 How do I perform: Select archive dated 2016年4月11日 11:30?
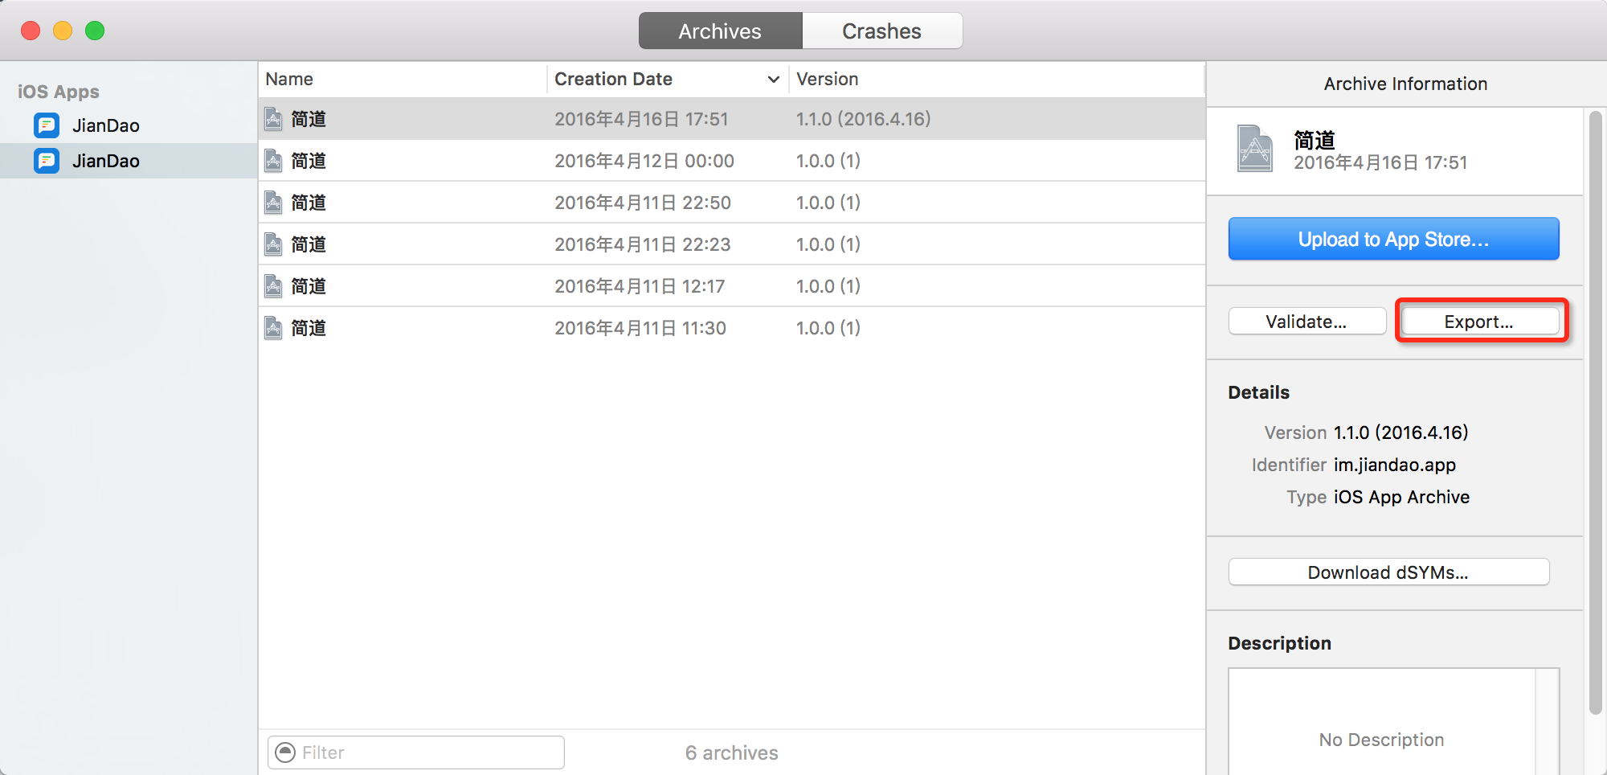(x=731, y=328)
